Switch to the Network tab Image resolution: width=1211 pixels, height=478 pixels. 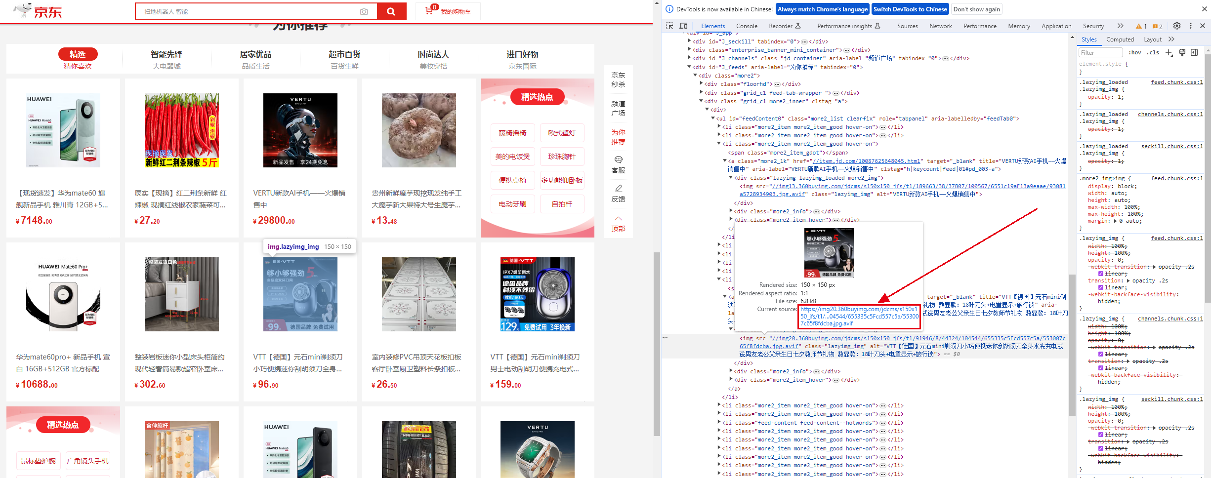click(940, 26)
